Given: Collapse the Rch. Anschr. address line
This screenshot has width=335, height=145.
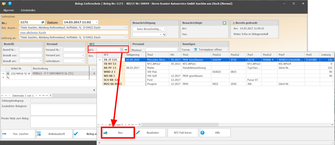Looking at the screenshot, I should click(126, 27).
